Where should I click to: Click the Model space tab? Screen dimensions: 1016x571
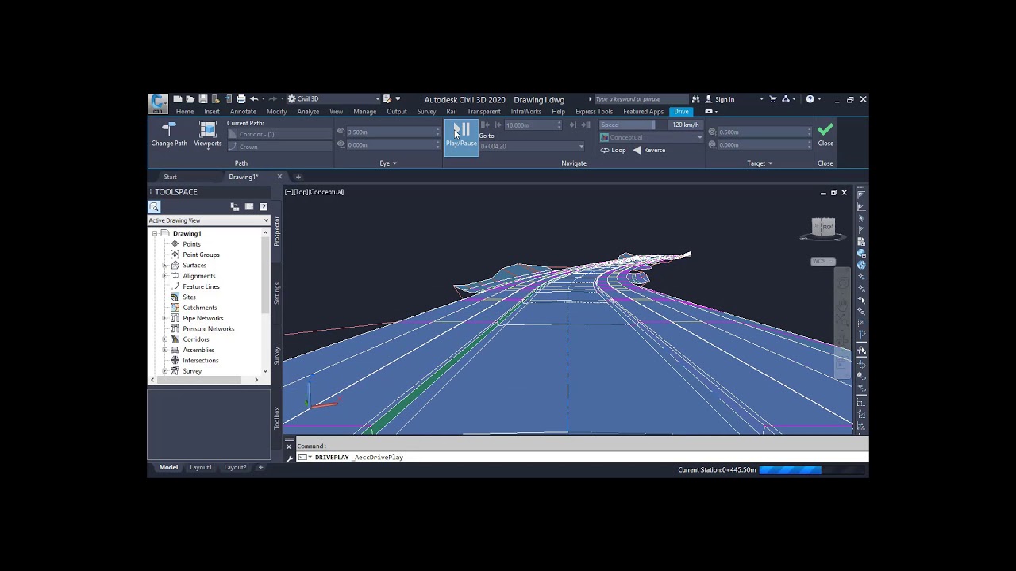click(168, 467)
